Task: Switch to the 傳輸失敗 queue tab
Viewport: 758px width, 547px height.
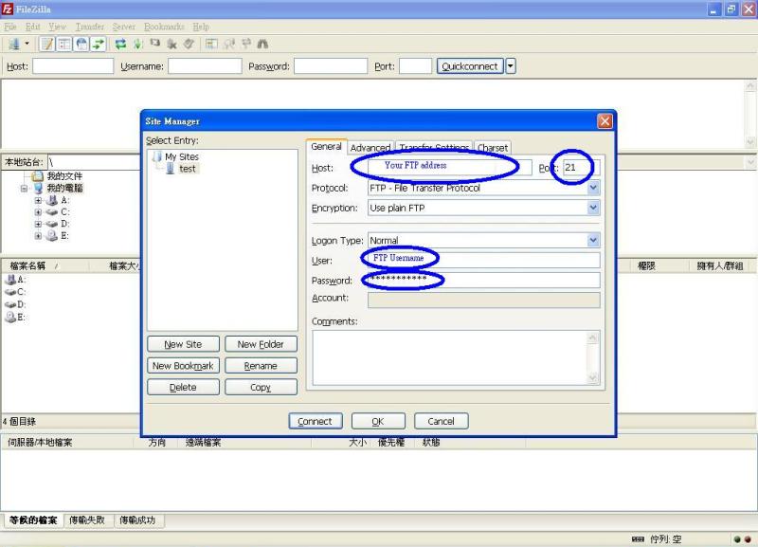Action: [87, 520]
